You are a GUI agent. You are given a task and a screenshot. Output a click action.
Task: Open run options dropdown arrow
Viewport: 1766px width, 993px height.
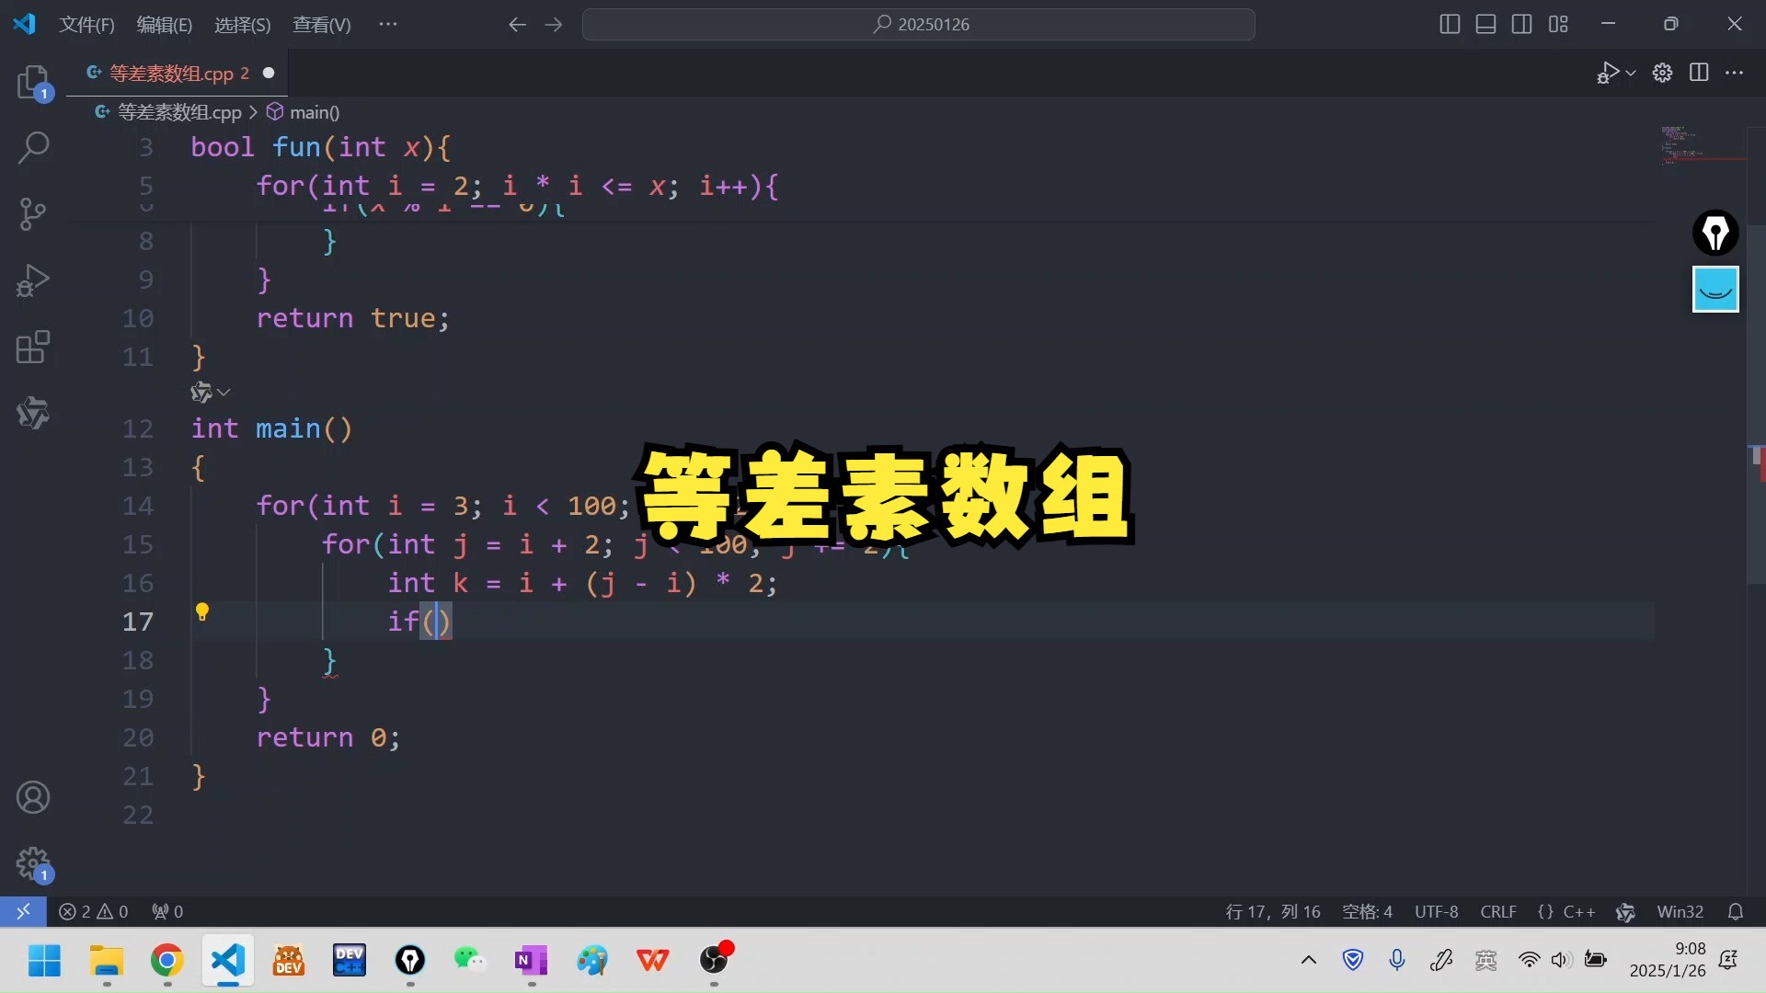point(1631,73)
